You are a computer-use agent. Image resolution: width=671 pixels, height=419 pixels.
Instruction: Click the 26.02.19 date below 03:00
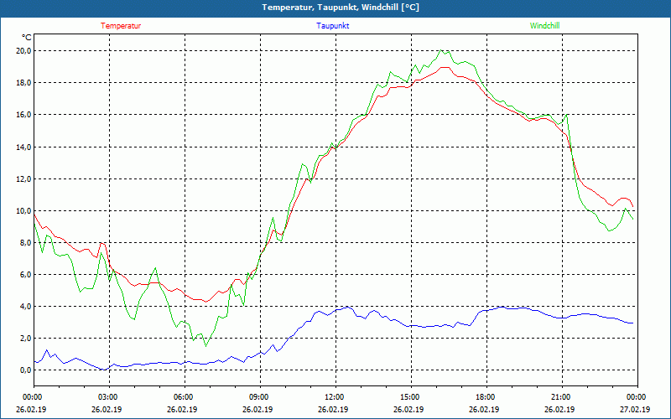pyautogui.click(x=107, y=409)
